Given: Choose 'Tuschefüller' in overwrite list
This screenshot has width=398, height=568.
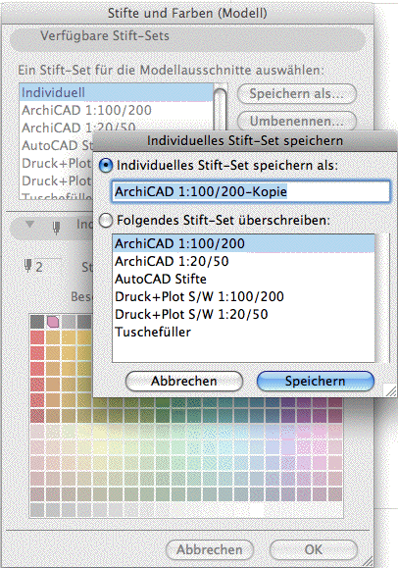Looking at the screenshot, I should (x=243, y=332).
